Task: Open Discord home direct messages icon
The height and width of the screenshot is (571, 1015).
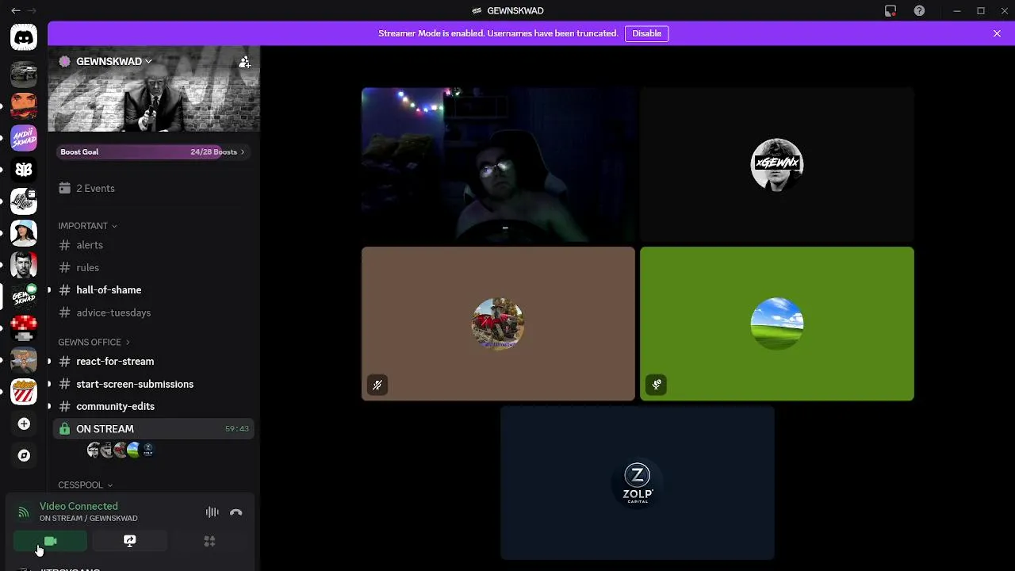Action: coord(24,37)
